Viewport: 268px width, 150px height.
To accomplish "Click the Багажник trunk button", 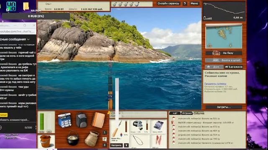I will (234, 67).
